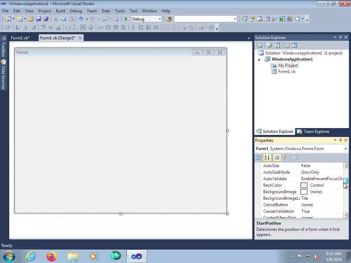The image size is (351, 263).
Task: Open the Build menu
Action: point(60,11)
